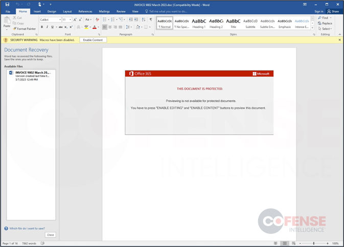Toggle Italic formatting

tap(48, 27)
